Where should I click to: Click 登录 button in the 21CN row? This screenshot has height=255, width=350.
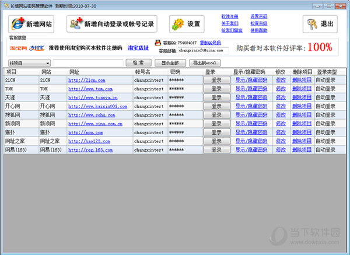coord(216,80)
